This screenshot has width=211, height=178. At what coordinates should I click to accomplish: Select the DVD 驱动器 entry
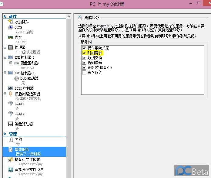tap(29, 78)
